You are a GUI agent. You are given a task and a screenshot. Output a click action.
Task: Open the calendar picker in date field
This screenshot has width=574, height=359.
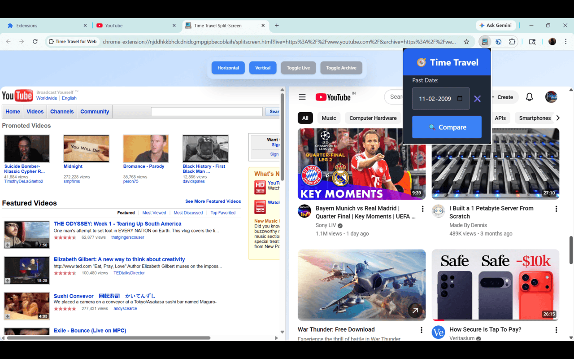(460, 98)
